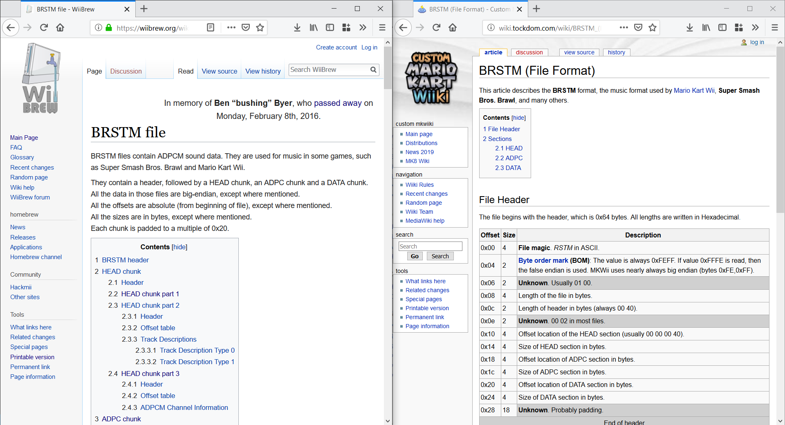
Task: Click the WiiBrew search magnifier icon
Action: (373, 70)
